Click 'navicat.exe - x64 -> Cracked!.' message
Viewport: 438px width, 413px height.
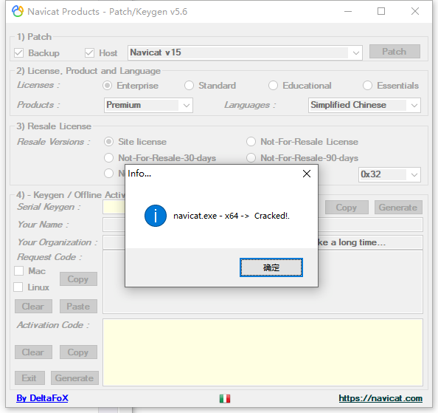coord(232,216)
